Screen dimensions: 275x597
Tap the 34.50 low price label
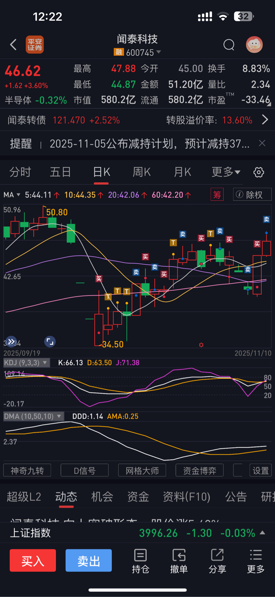coord(113,344)
